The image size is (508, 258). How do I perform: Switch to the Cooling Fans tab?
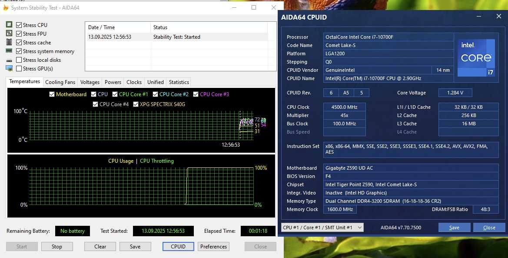click(60, 82)
